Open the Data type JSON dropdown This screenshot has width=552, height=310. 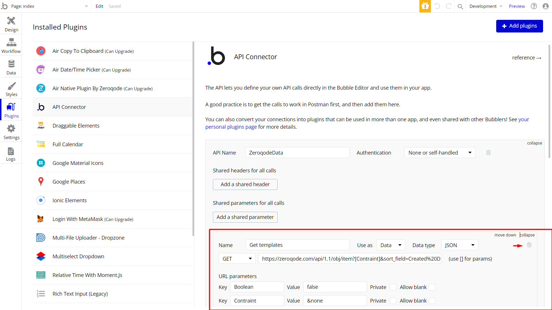pos(459,245)
